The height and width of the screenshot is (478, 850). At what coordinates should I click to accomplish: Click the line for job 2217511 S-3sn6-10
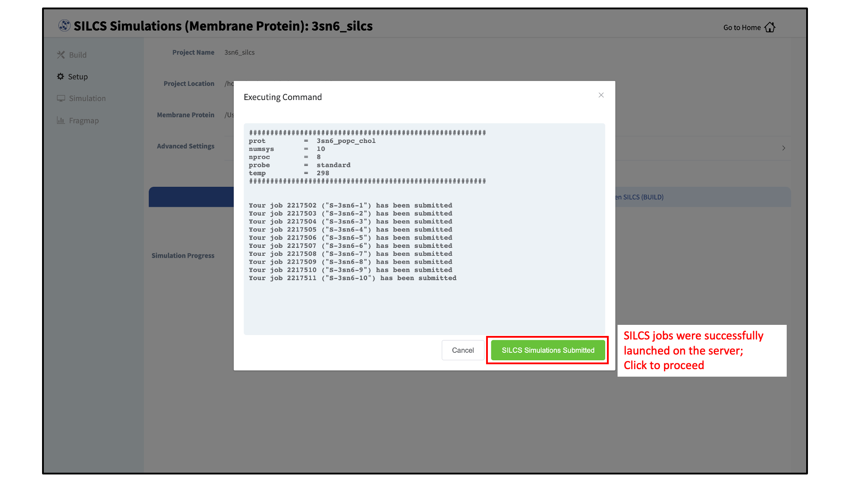(352, 278)
